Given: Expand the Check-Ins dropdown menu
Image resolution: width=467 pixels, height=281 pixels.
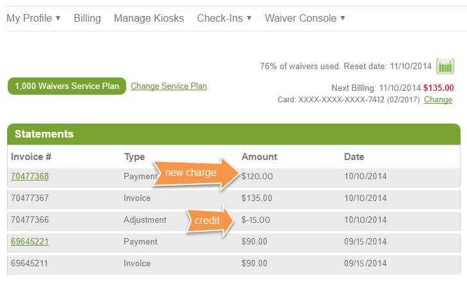Looking at the screenshot, I should point(224,18).
